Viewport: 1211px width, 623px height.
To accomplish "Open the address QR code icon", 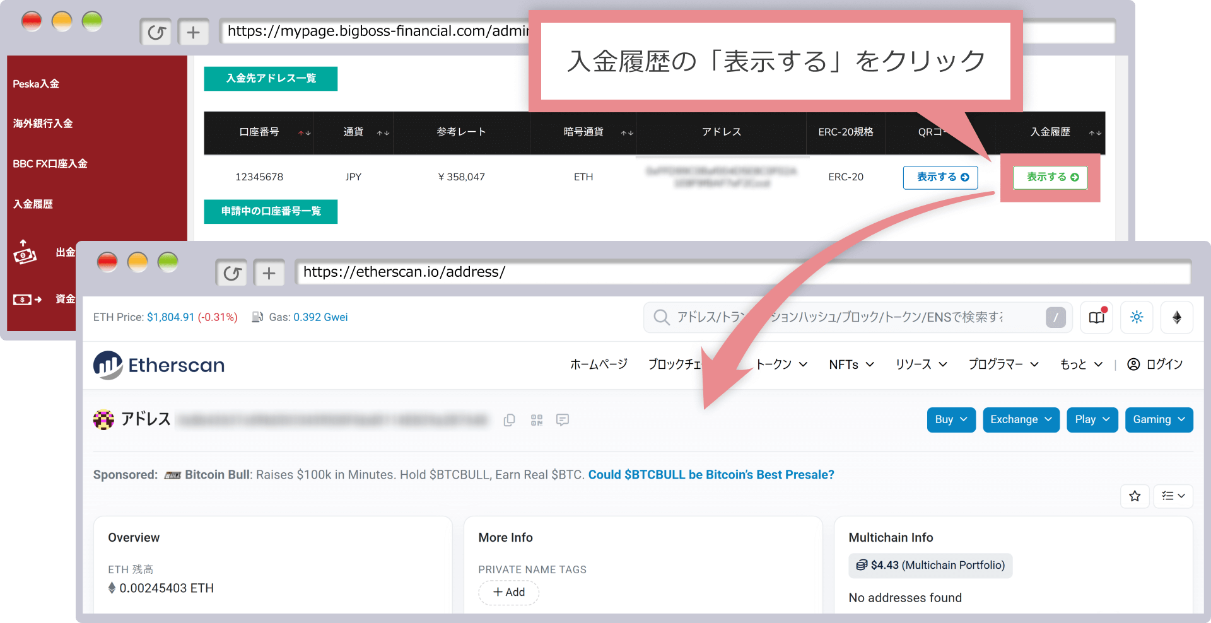I will coord(536,420).
